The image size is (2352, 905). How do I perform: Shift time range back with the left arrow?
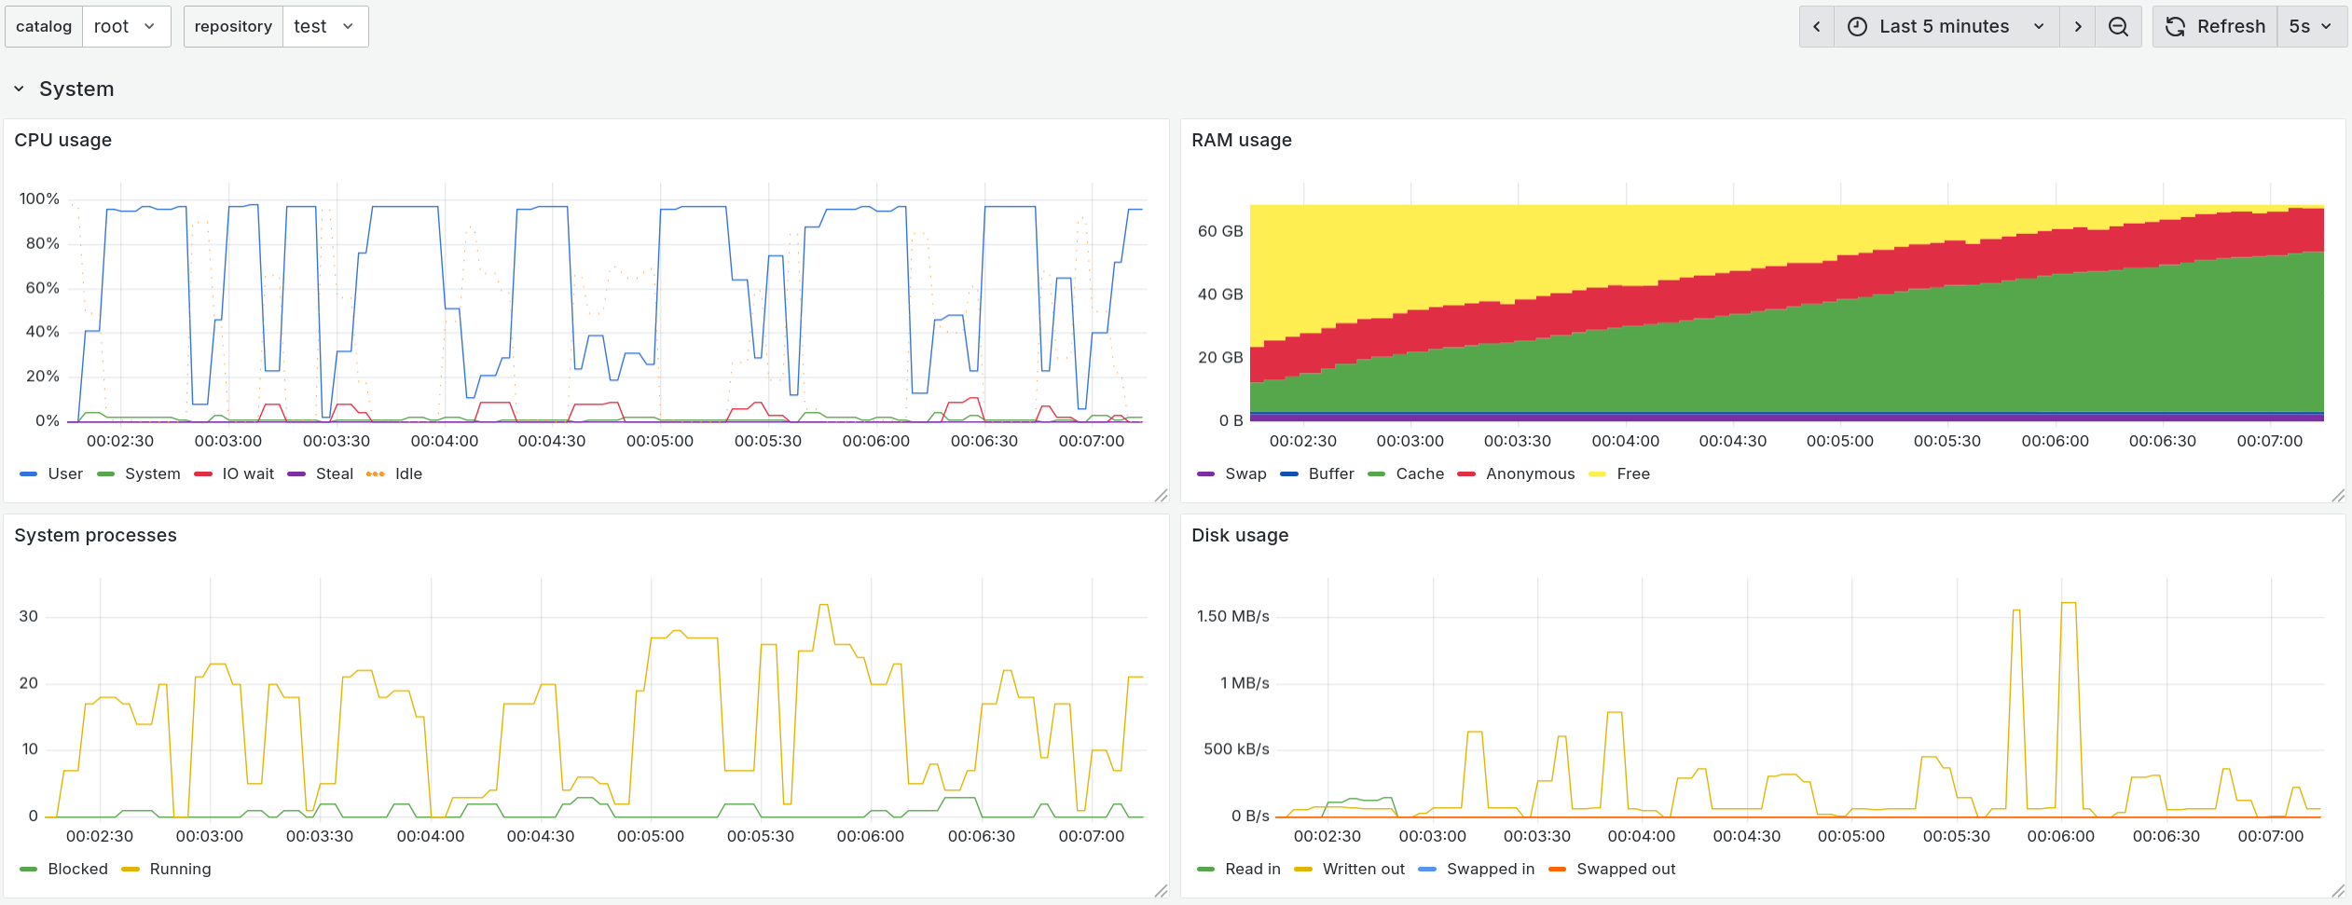point(1817,26)
